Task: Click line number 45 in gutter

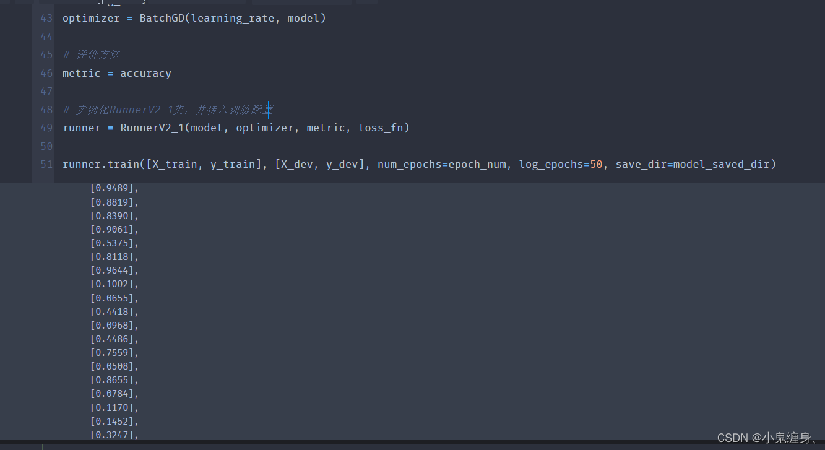Action: (x=46, y=55)
